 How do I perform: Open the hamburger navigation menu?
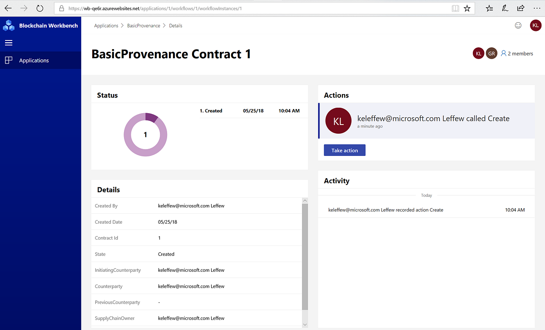(9, 42)
